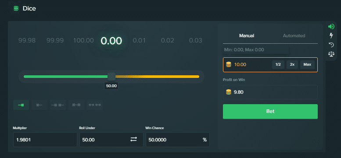
Task: Click the green portion of the dice slider
Action: pos(66,77)
